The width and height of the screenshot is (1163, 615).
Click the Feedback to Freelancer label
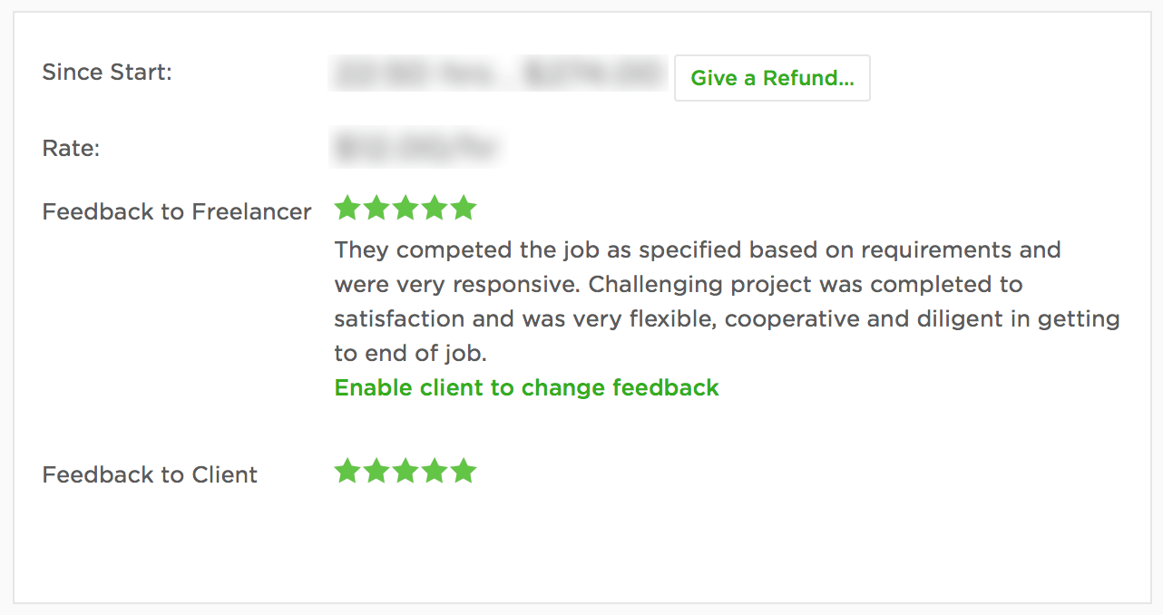(x=177, y=212)
